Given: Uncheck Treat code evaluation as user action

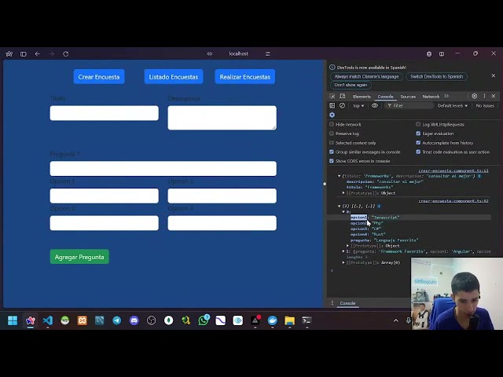Looking at the screenshot, I should point(418,152).
